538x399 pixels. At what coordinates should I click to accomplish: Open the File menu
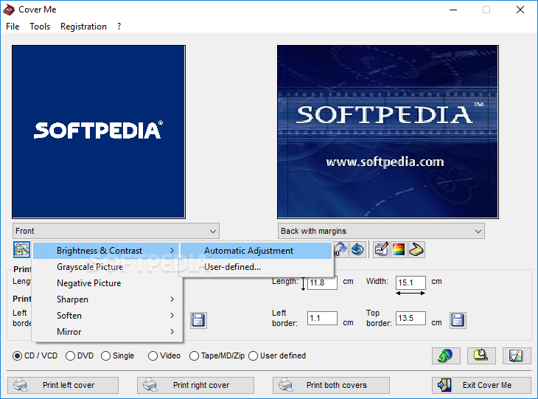[x=13, y=27]
